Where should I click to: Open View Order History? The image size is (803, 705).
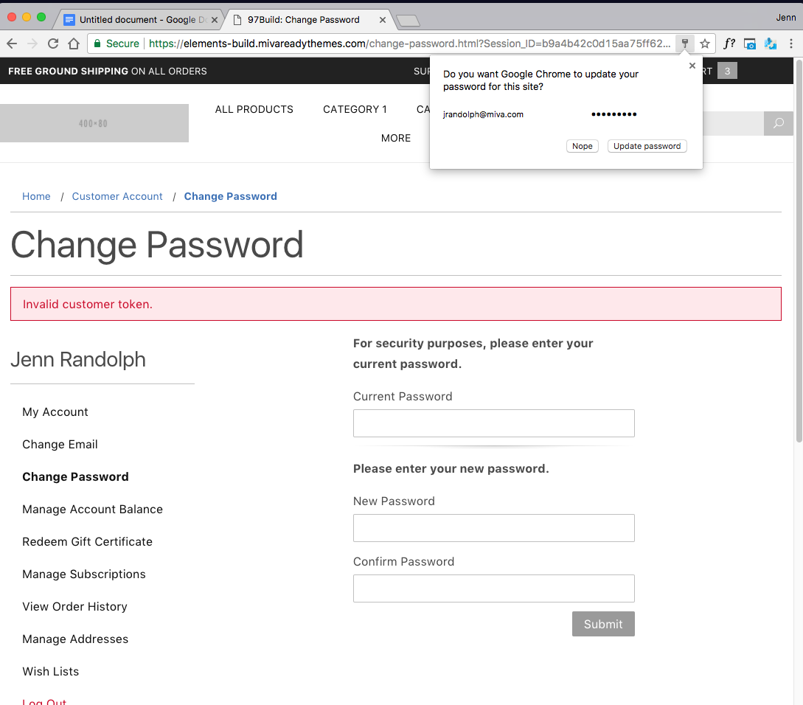point(74,607)
